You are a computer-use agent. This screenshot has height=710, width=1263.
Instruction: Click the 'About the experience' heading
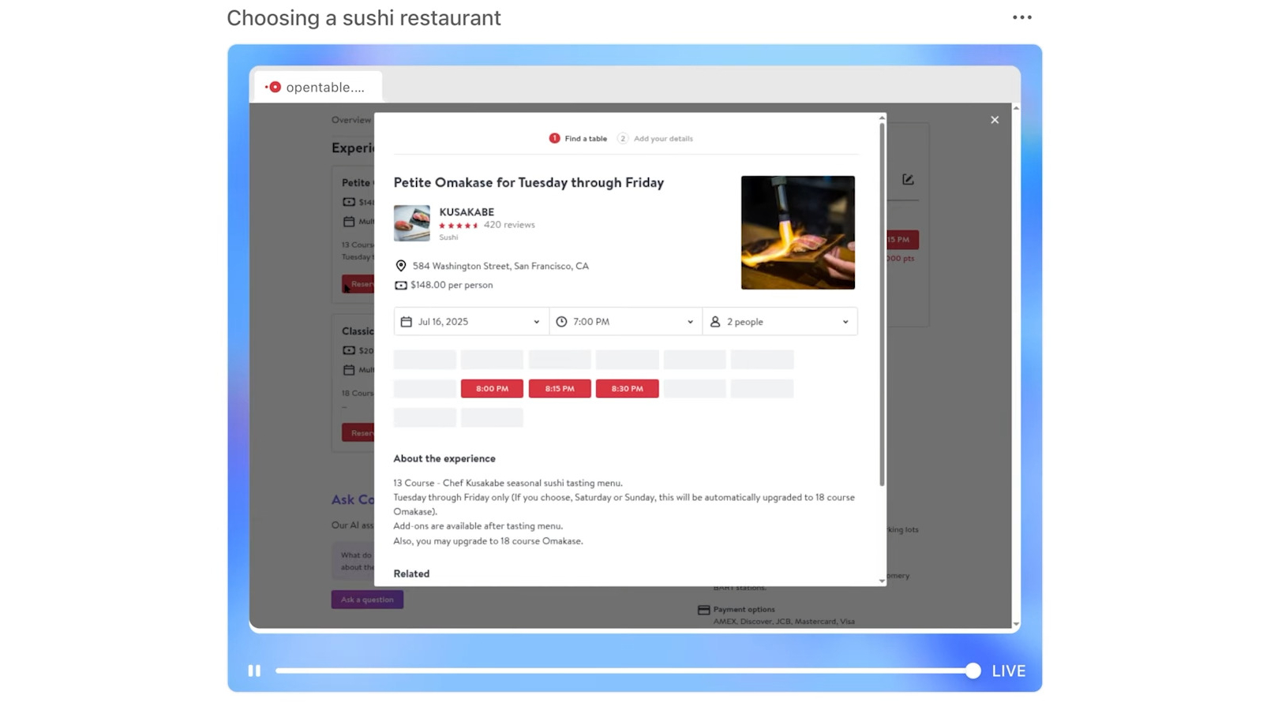pos(444,458)
